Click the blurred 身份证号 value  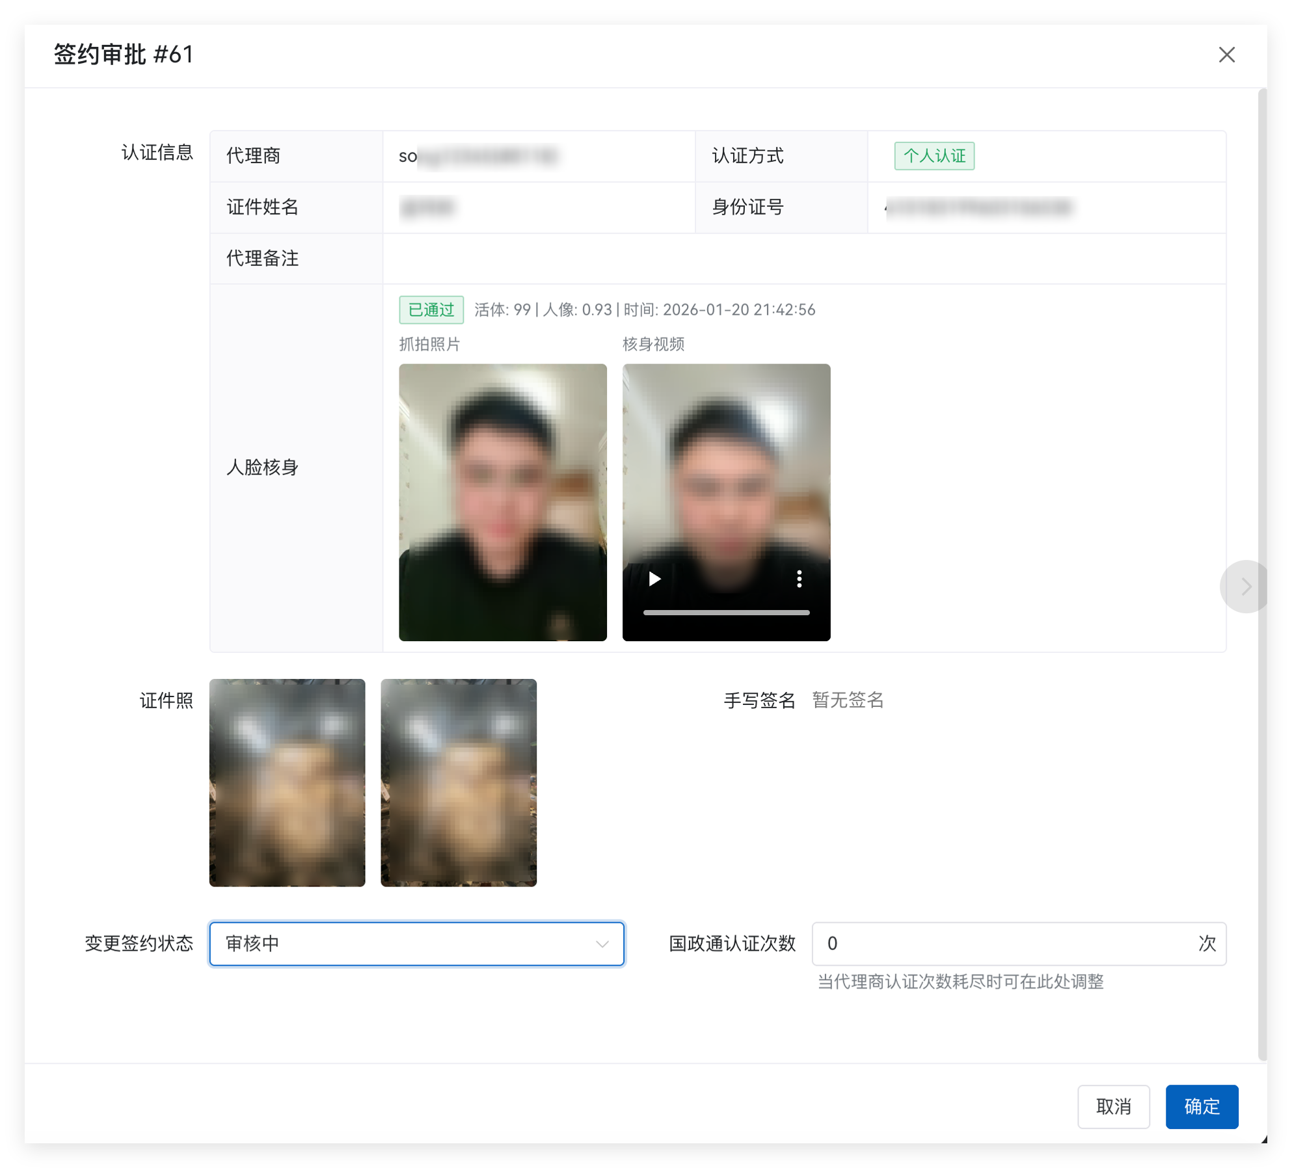tap(978, 207)
